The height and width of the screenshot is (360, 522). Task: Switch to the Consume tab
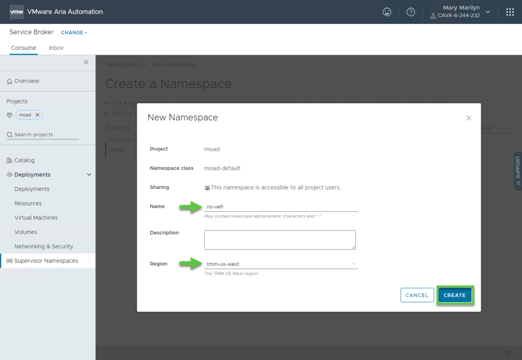23,48
